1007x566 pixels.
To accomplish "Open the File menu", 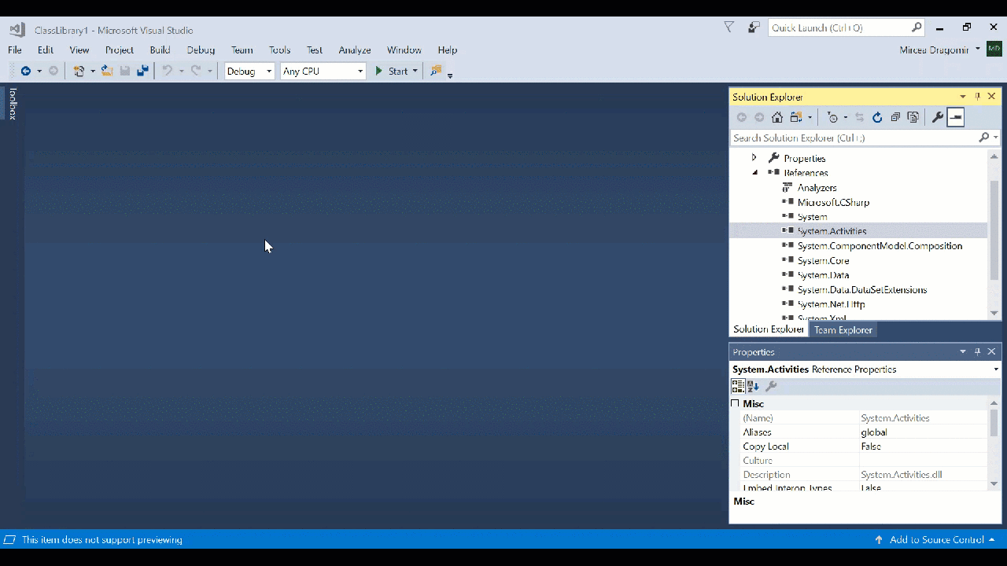I will [x=15, y=50].
